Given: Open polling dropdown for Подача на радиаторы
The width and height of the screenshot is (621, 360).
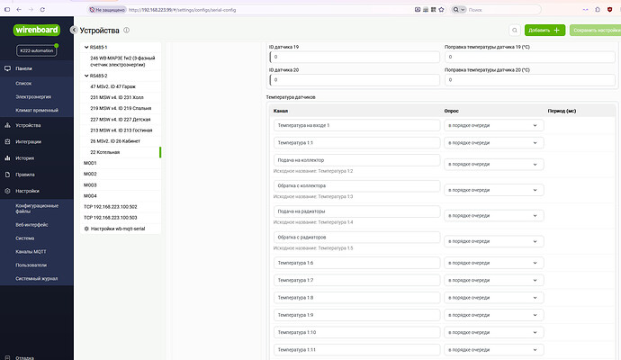Looking at the screenshot, I should pos(493,215).
